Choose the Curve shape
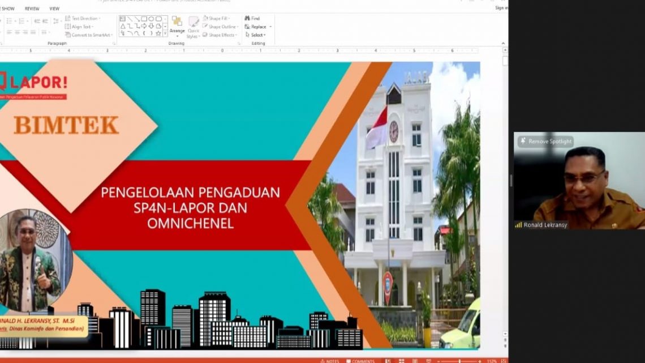This screenshot has width=645, height=363. [x=137, y=34]
